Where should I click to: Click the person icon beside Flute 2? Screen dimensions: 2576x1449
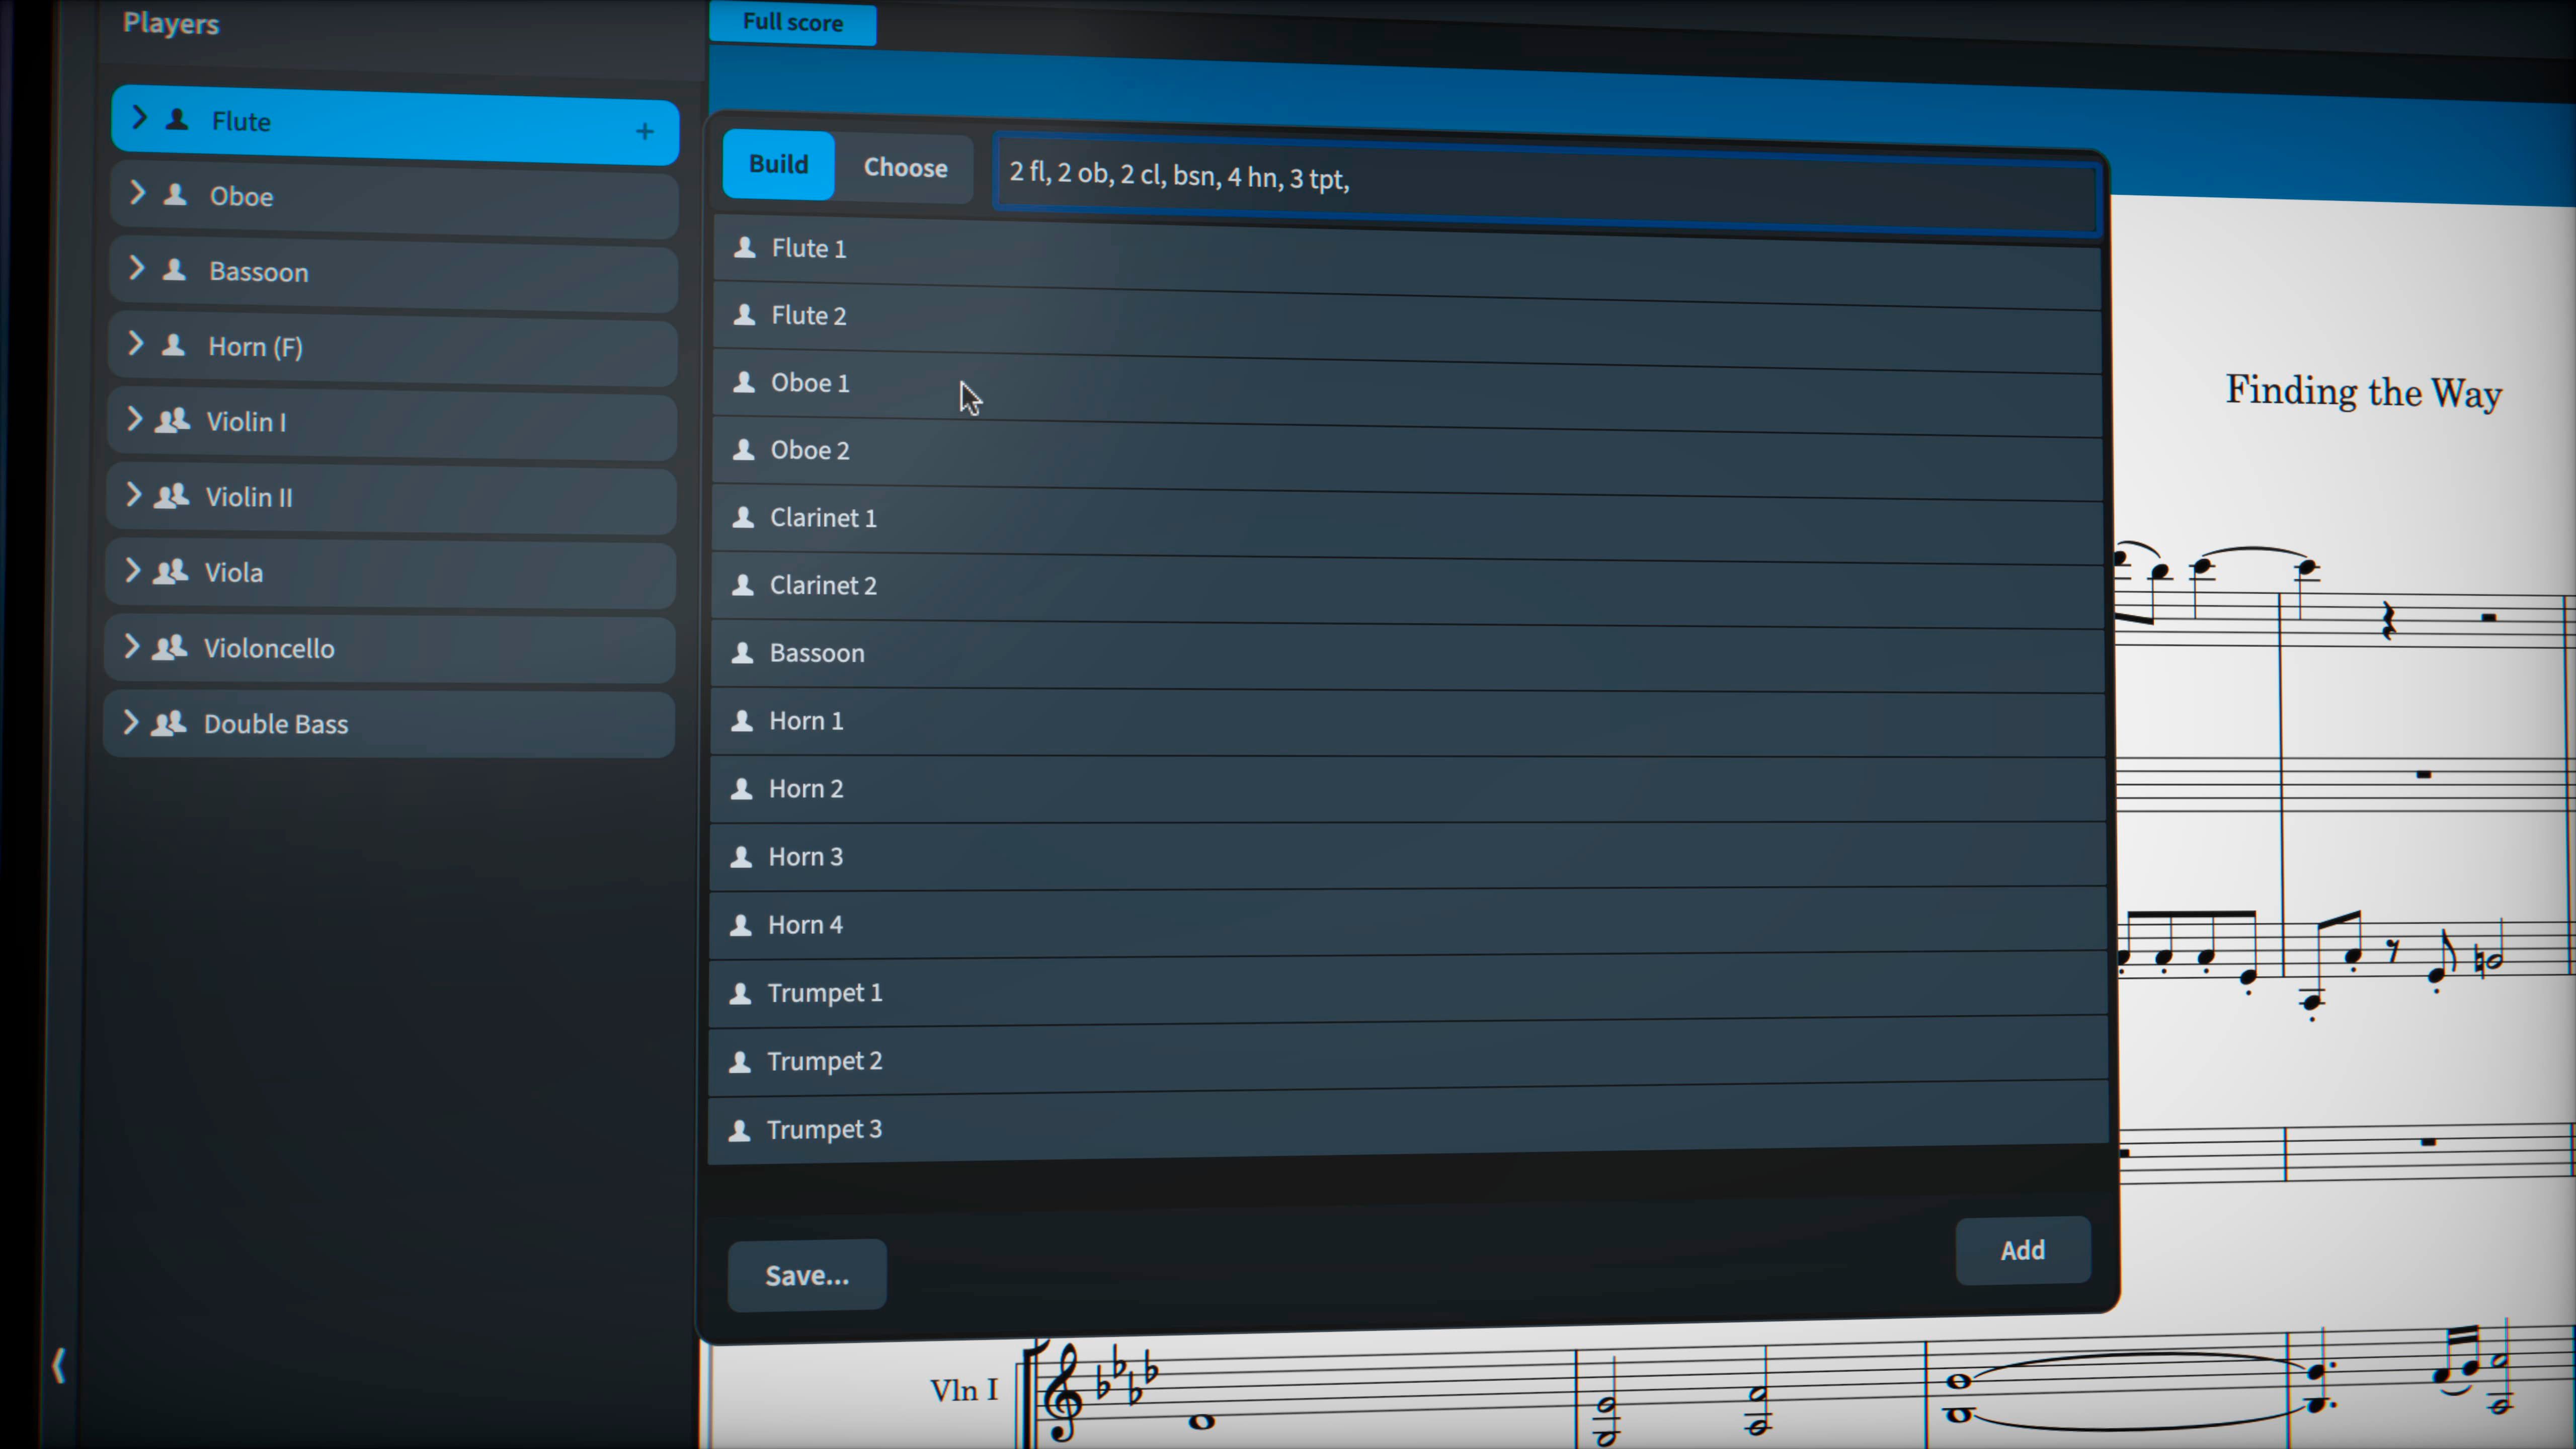coord(744,315)
